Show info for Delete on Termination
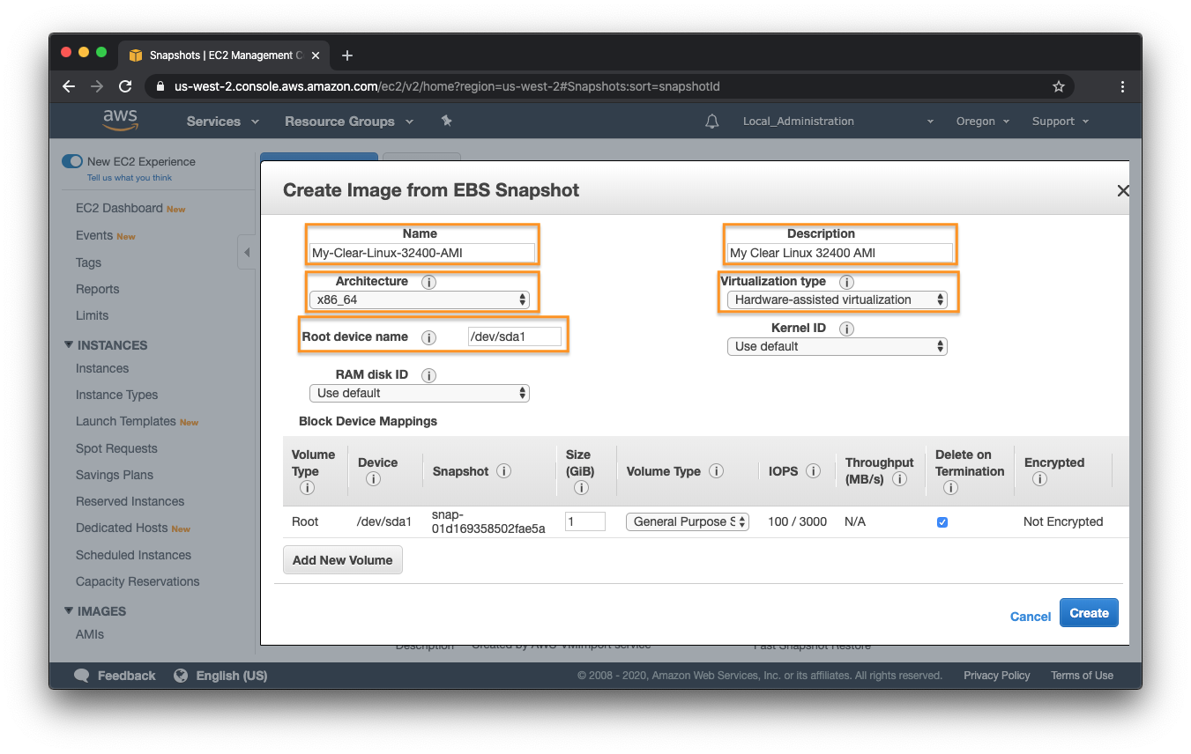The width and height of the screenshot is (1191, 754). 950,487
